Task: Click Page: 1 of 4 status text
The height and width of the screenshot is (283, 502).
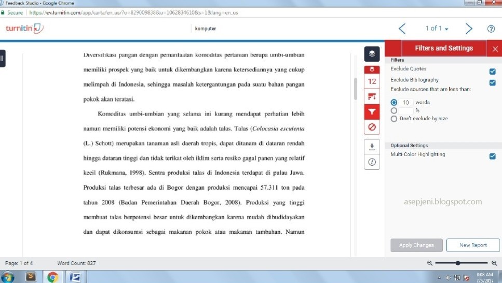Action: pyautogui.click(x=19, y=263)
